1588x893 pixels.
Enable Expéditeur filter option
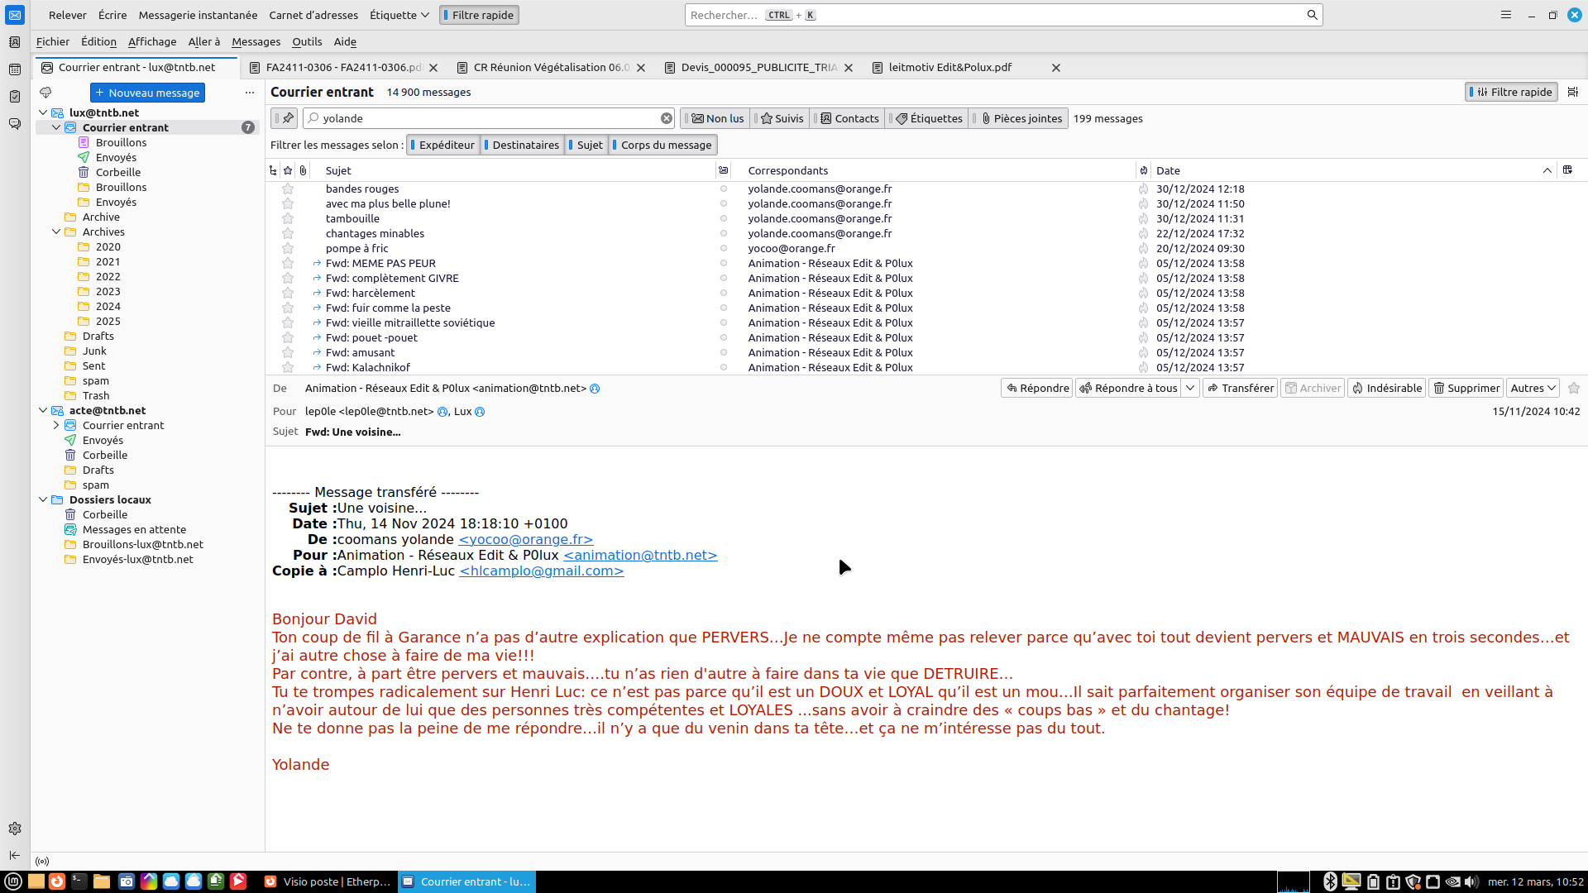443,145
